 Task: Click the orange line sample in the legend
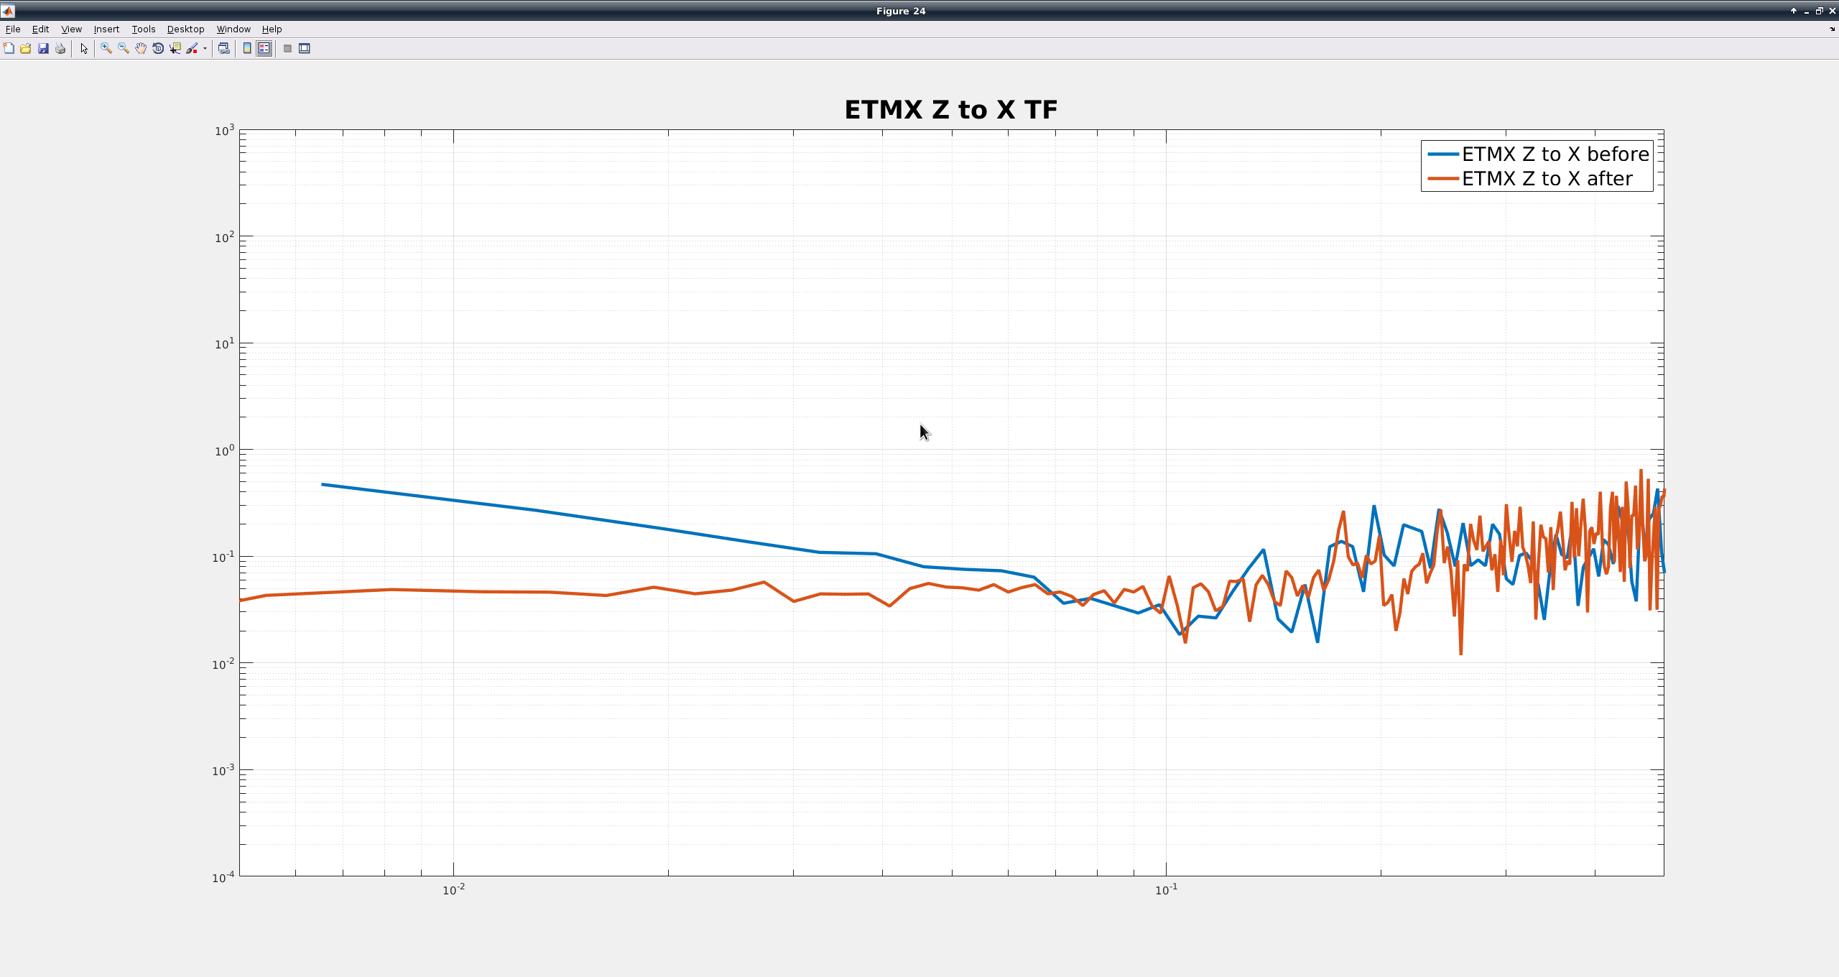pyautogui.click(x=1442, y=179)
